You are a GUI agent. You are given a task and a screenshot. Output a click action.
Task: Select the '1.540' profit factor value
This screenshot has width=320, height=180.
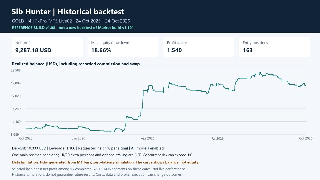tap(174, 50)
